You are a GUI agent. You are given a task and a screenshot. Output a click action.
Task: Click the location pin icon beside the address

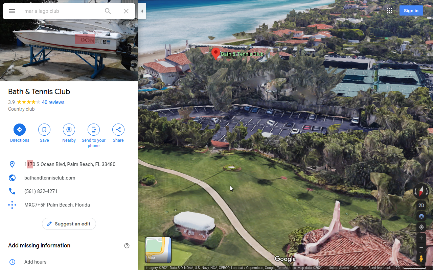[x=12, y=164]
